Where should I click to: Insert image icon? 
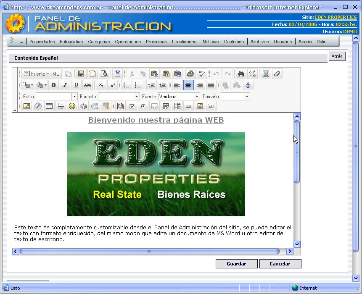(x=26, y=106)
